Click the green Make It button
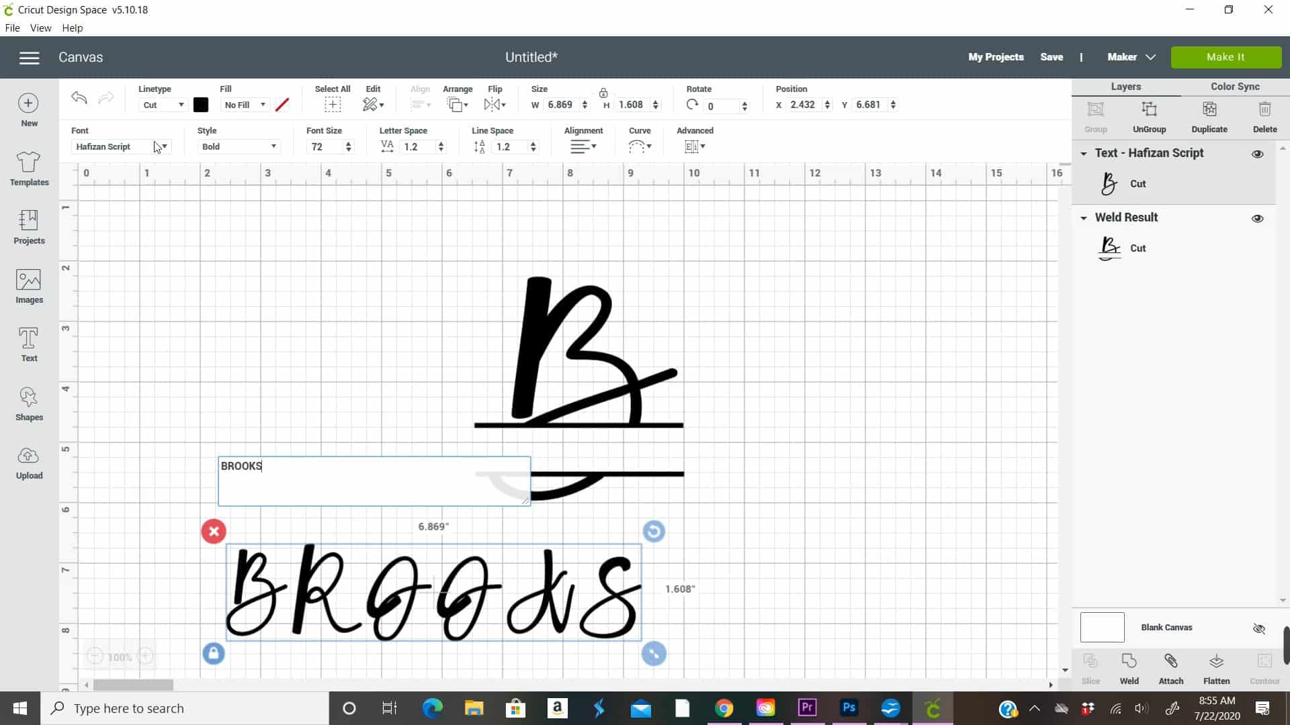The image size is (1290, 725). pos(1225,57)
